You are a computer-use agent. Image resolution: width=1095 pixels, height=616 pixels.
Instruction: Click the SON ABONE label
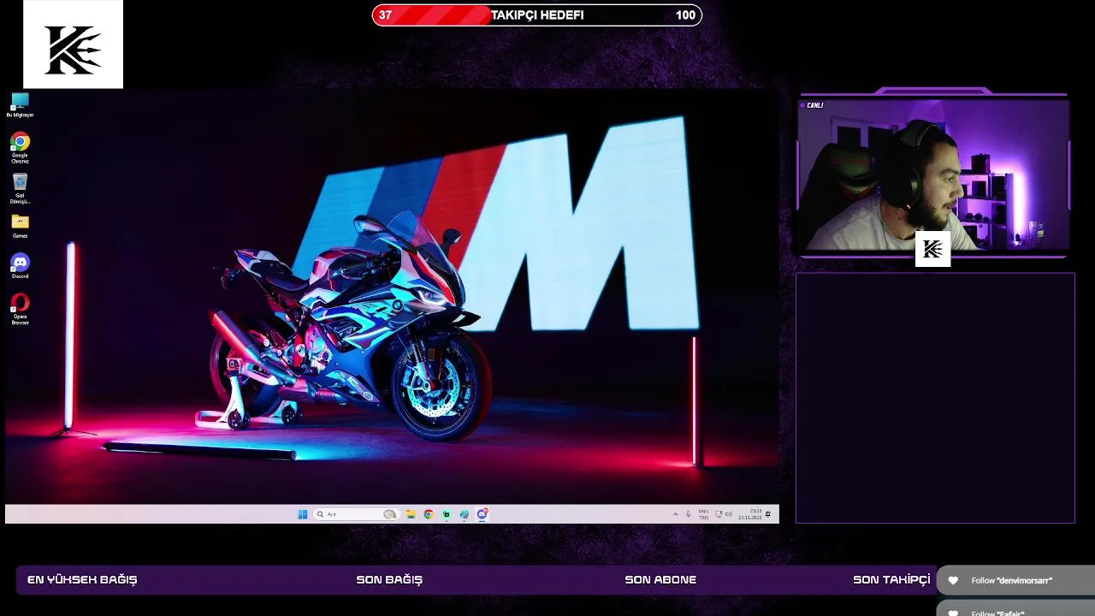click(x=660, y=580)
